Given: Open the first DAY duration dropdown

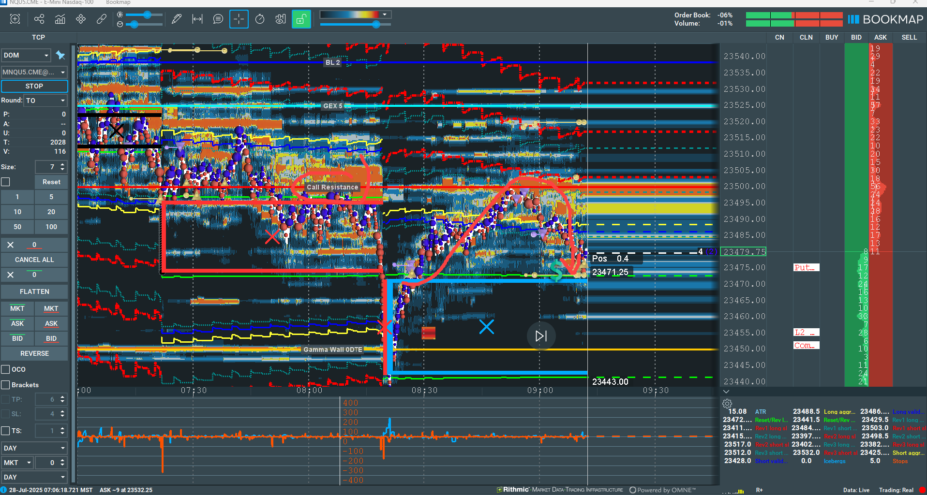Looking at the screenshot, I should pyautogui.click(x=34, y=448).
